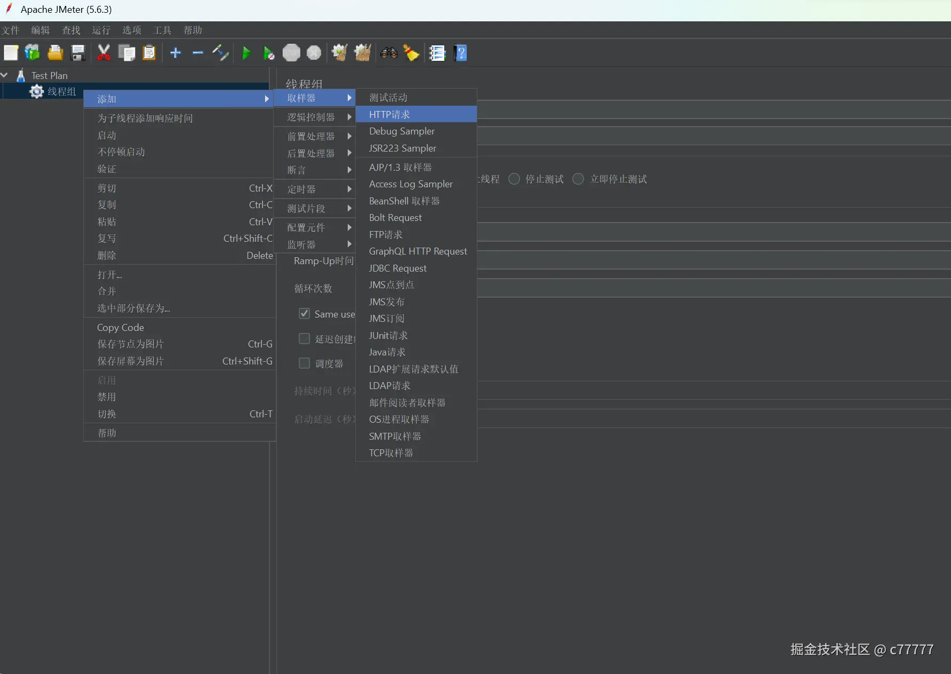Open the Function Helper dialog icon

[437, 53]
